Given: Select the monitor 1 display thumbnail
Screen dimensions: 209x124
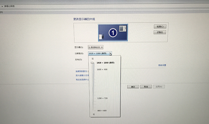Looking at the screenshot, I should (113, 33).
